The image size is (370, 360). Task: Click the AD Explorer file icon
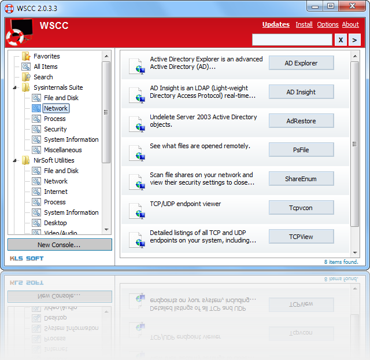137,66
